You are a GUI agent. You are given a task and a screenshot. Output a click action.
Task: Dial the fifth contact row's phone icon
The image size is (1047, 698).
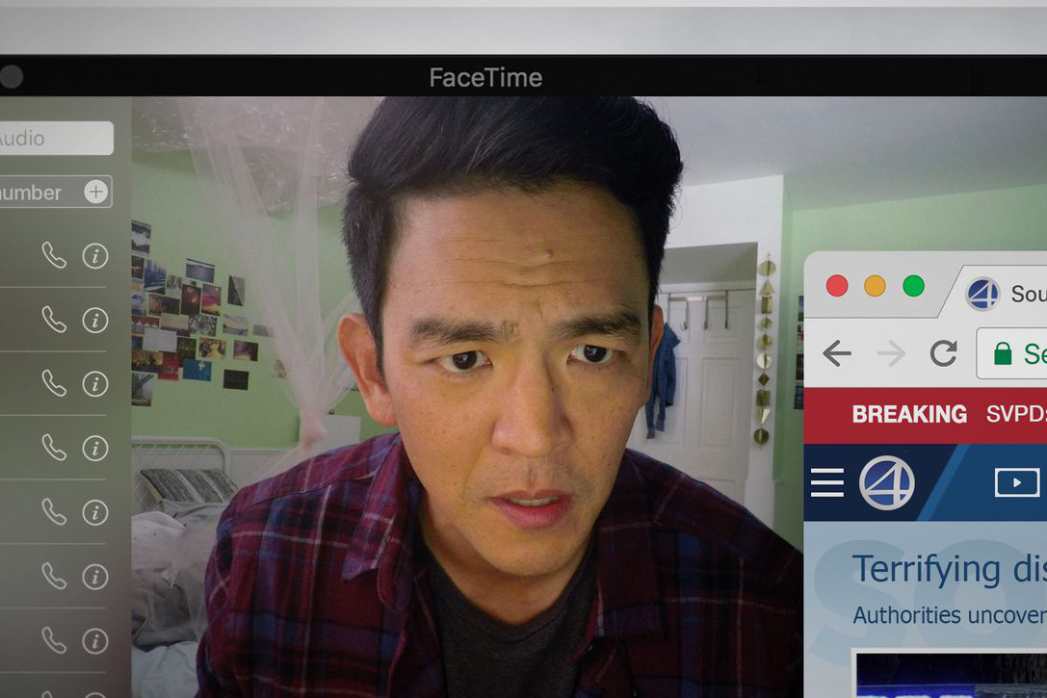click(x=54, y=512)
